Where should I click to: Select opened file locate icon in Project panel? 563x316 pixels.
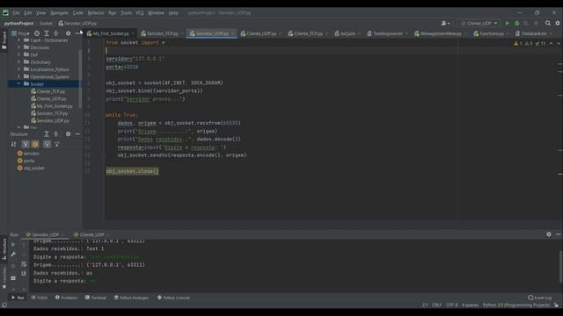tap(37, 33)
